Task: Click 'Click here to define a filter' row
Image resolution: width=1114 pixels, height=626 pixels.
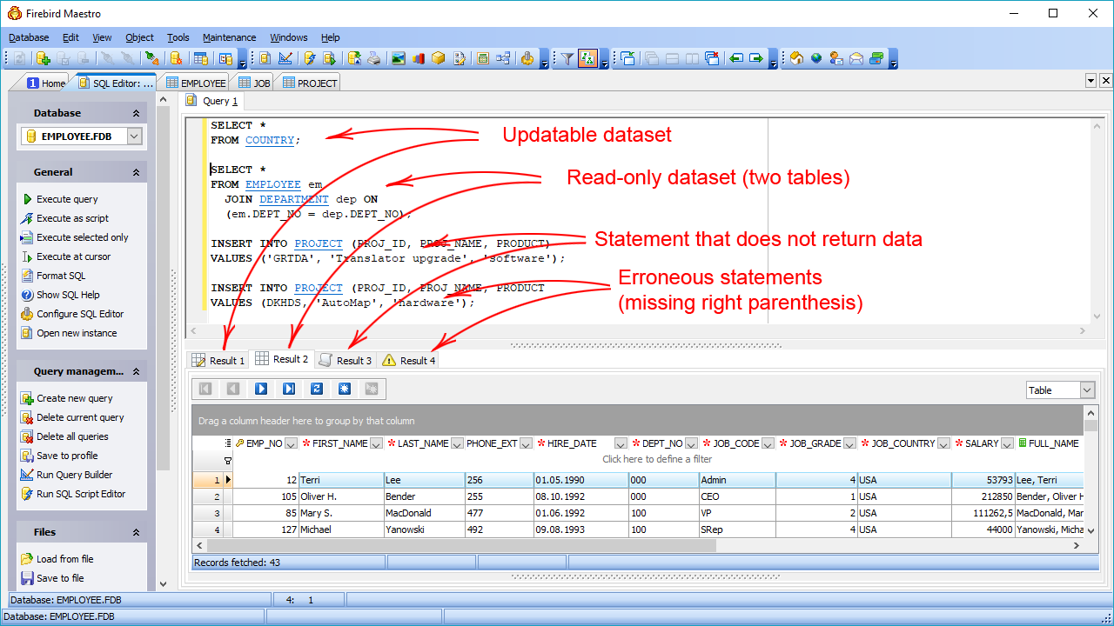Action: pos(657,459)
